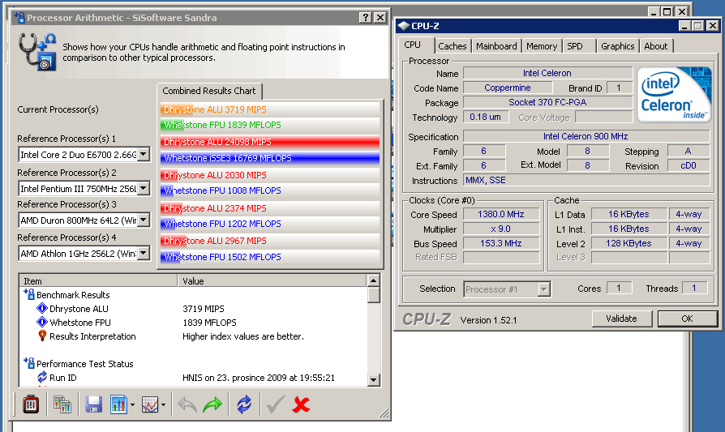725x432 pixels.
Task: Click the line graph chart icon
Action: pos(150,404)
